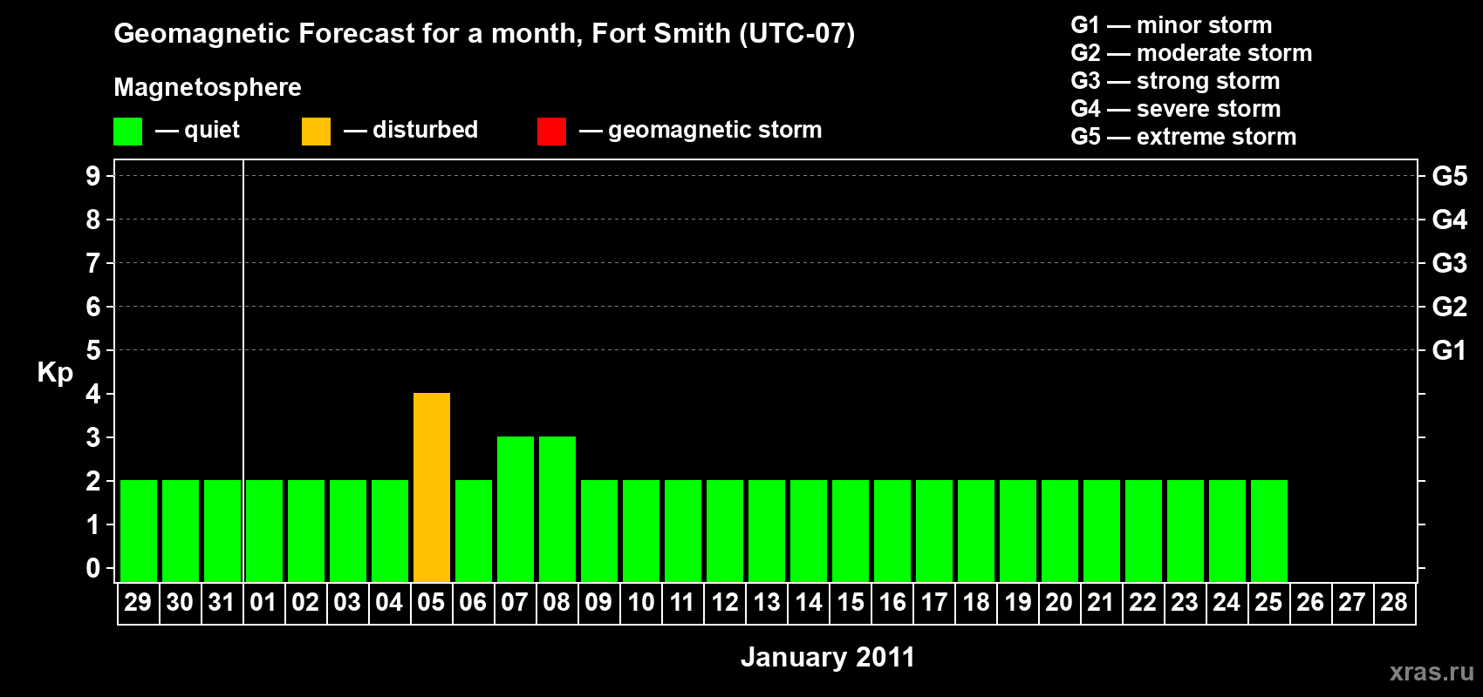Click the '— geomagnetic storm' legend label
The width and height of the screenshot is (1483, 697).
[x=700, y=130]
